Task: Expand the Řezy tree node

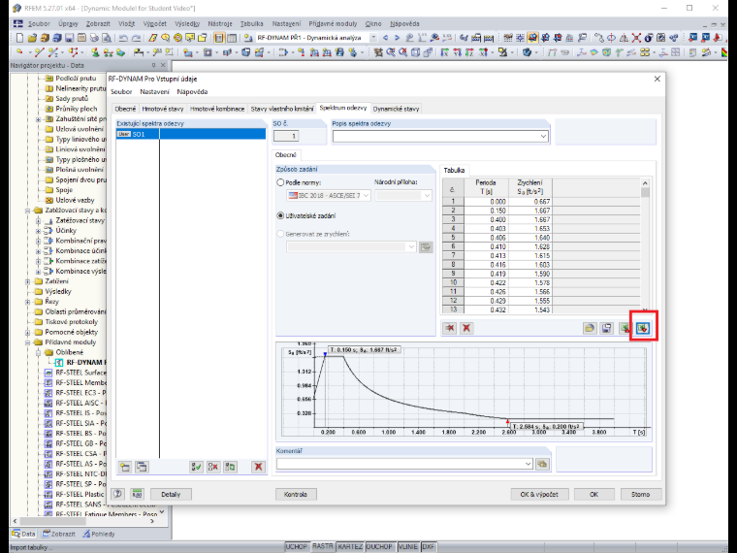Action: [28, 302]
